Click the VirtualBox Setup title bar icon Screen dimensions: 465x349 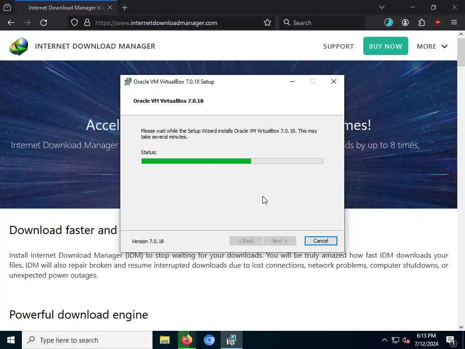tap(128, 82)
